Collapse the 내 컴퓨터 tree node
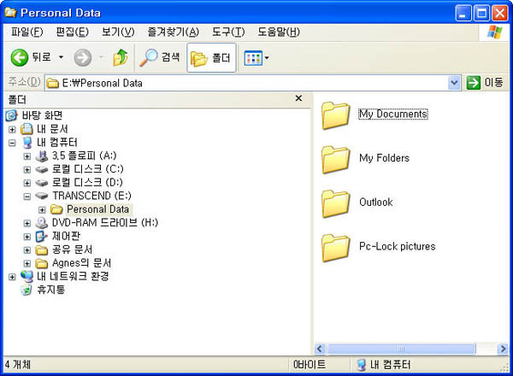This screenshot has height=376, width=513. (12, 143)
